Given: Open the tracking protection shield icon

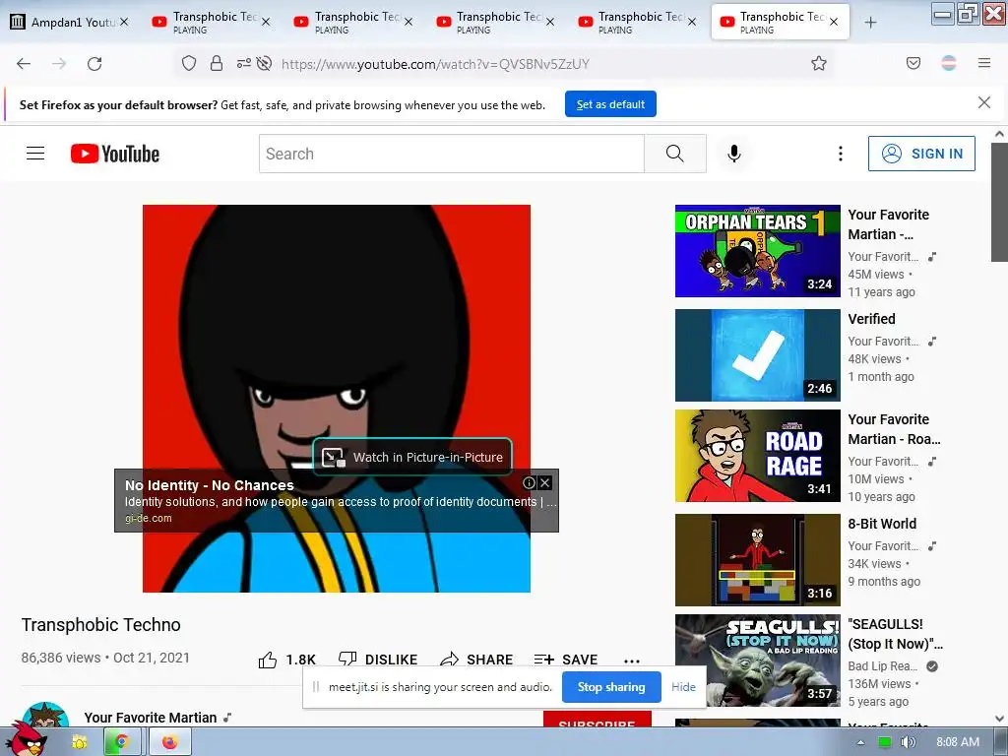Looking at the screenshot, I should tap(188, 63).
